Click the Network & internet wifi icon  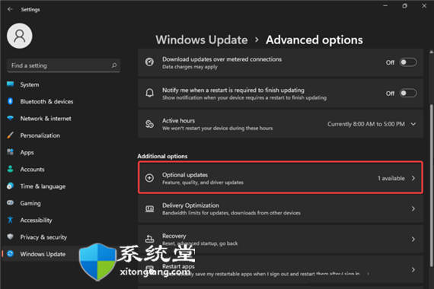10,118
